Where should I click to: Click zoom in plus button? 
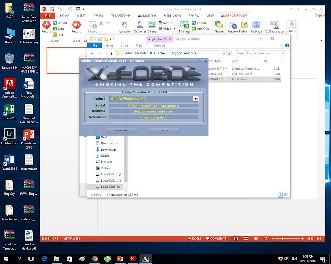click(x=302, y=239)
